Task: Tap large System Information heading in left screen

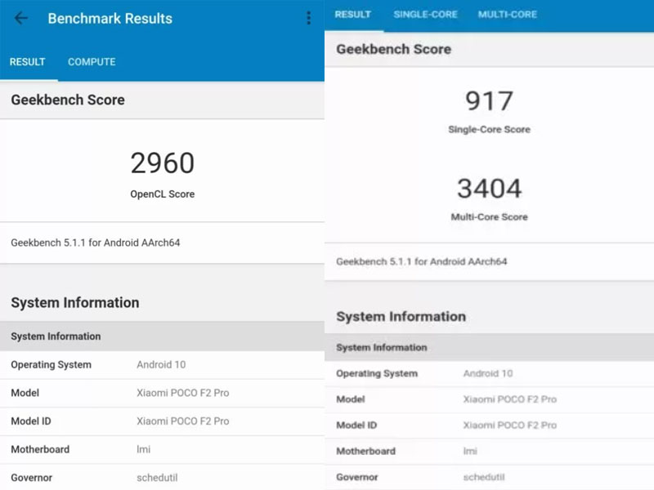Action: 75,303
